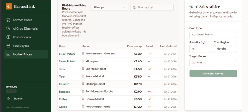Click the Cassava crop name

(64, 84)
